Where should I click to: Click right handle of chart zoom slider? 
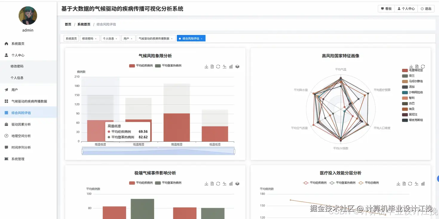tap(234, 152)
